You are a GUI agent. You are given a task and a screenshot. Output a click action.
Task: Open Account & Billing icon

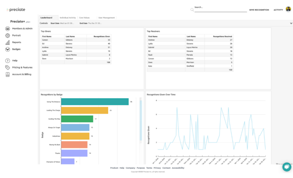[x=7, y=75]
